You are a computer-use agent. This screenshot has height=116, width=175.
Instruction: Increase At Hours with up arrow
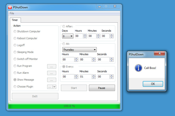[x=76, y=58]
